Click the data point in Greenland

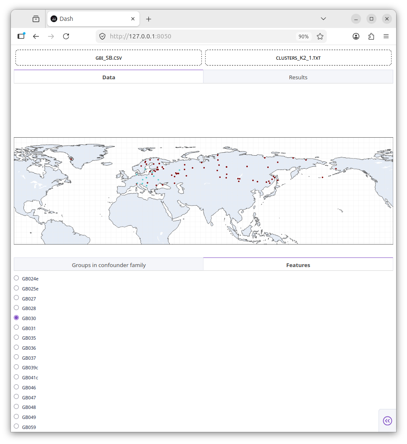click(71, 159)
